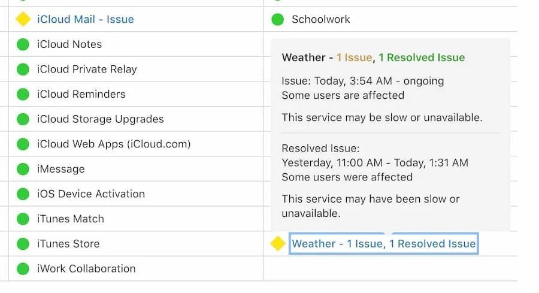Screen dimensions: 539x293
Task: Click the Schoolwork service label
Action: [x=320, y=19]
